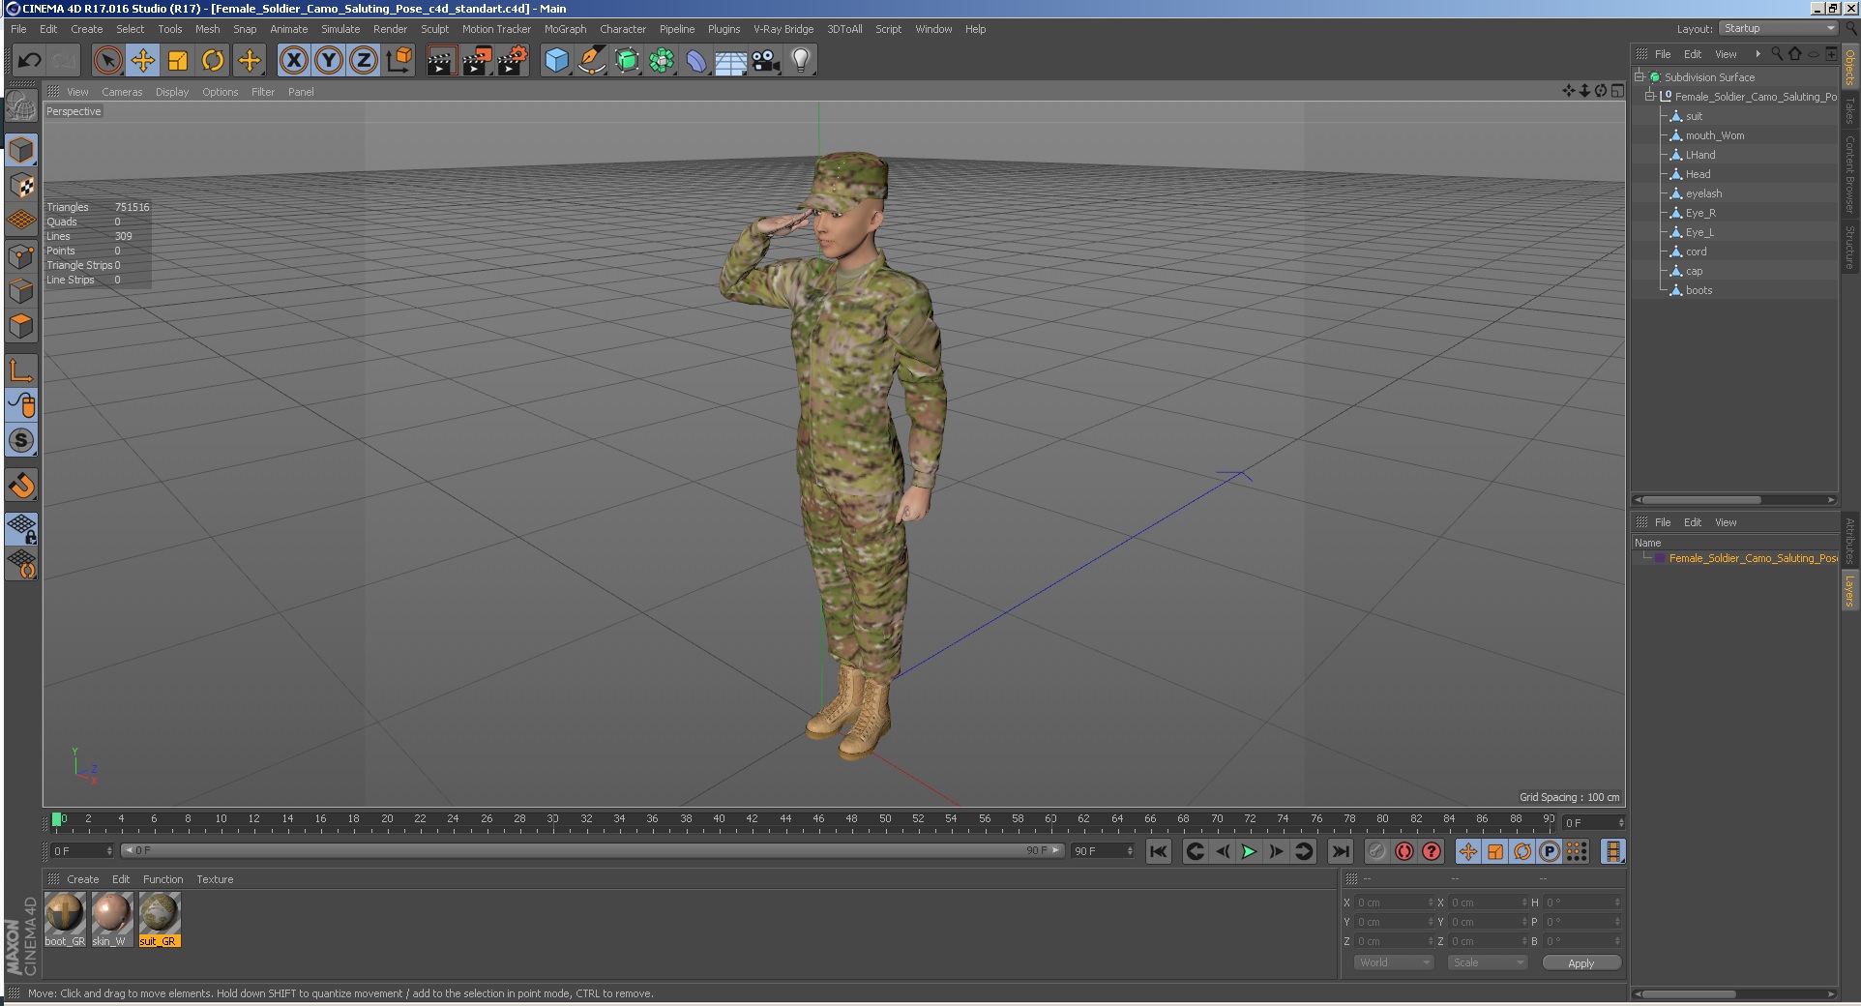Open the viewport Display menu
This screenshot has height=1006, width=1861.
[172, 92]
